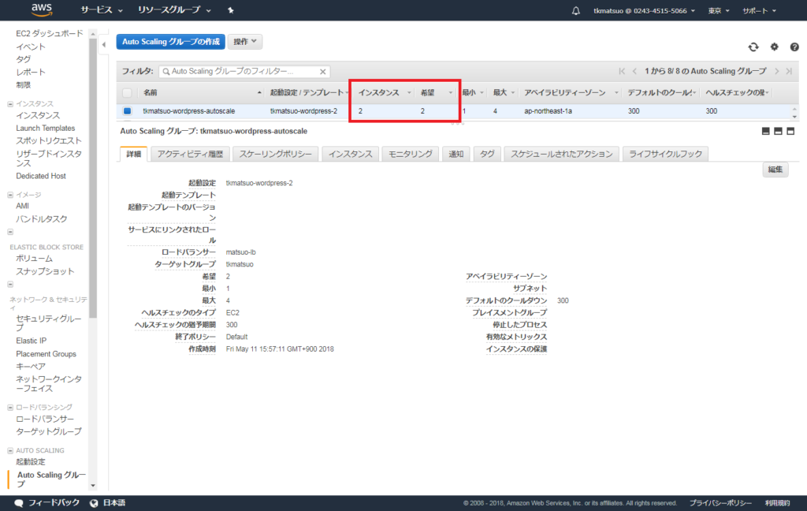
Task: Collapse the インスタンス sidebar section
Action: (x=10, y=104)
